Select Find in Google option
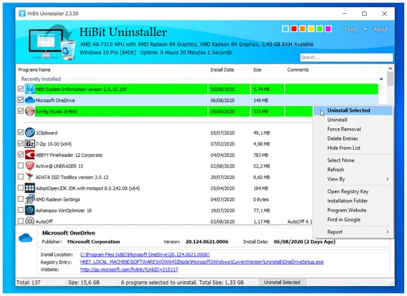 click(x=353, y=219)
